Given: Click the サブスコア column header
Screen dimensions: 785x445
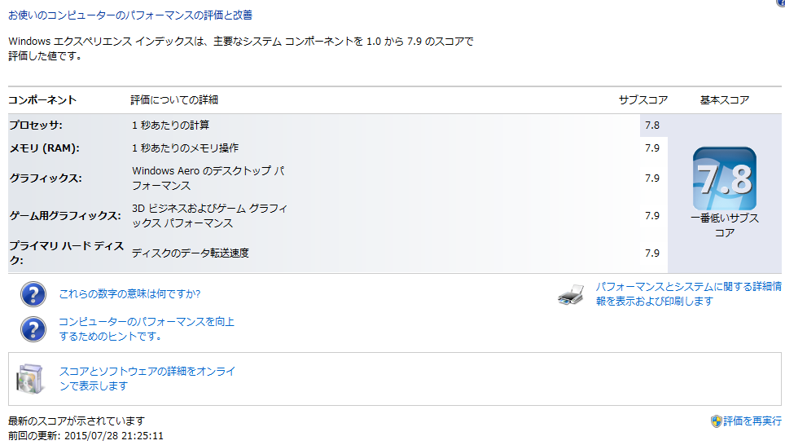Looking at the screenshot, I should point(642,100).
